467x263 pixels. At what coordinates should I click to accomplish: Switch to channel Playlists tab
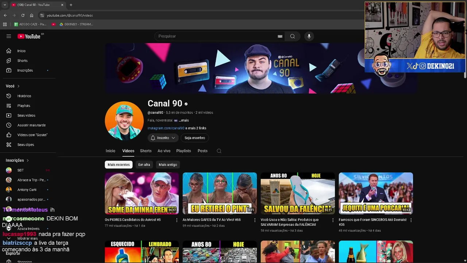184,151
